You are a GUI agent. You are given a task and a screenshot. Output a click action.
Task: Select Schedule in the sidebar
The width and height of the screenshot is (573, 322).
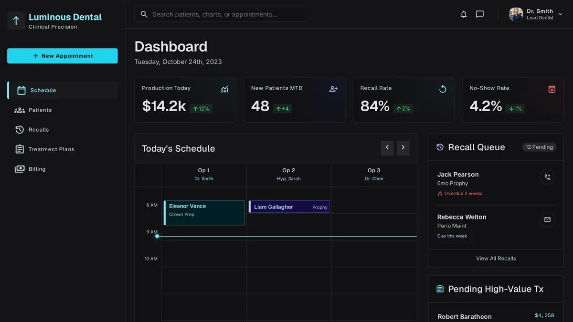pyautogui.click(x=63, y=90)
